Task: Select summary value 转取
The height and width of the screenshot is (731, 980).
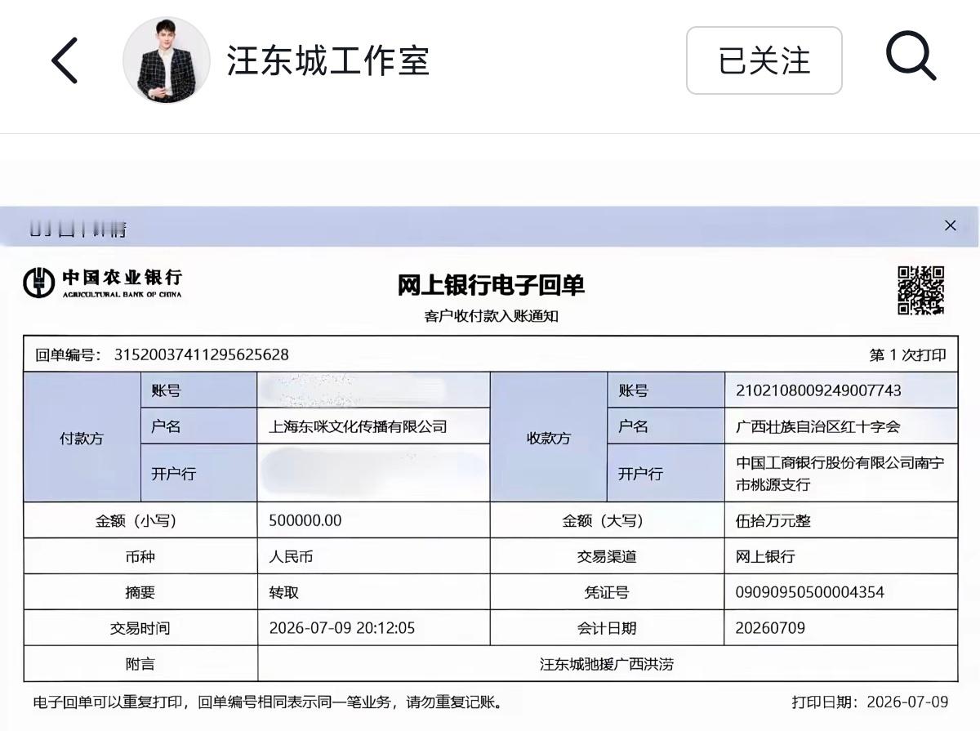Action: point(283,592)
